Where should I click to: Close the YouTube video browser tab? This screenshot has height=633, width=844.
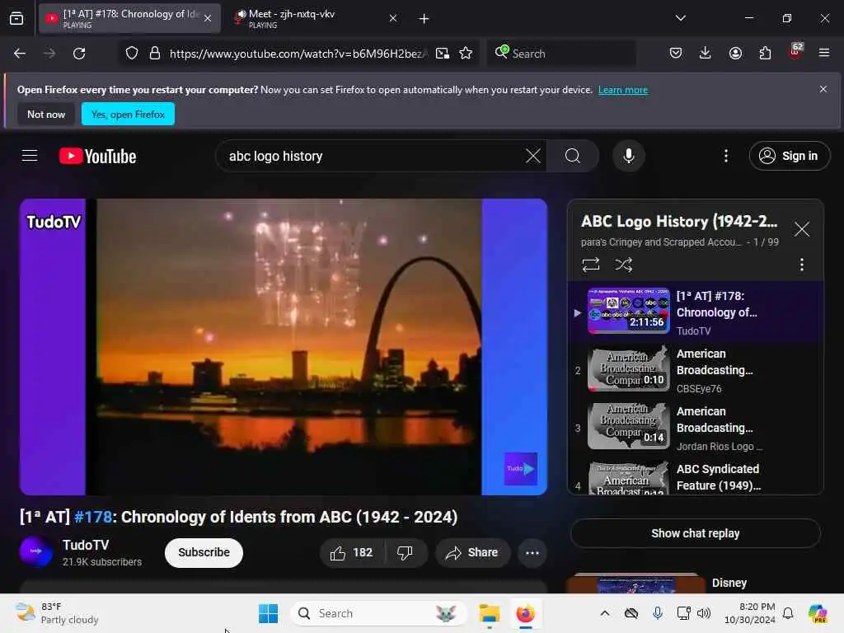[x=208, y=18]
